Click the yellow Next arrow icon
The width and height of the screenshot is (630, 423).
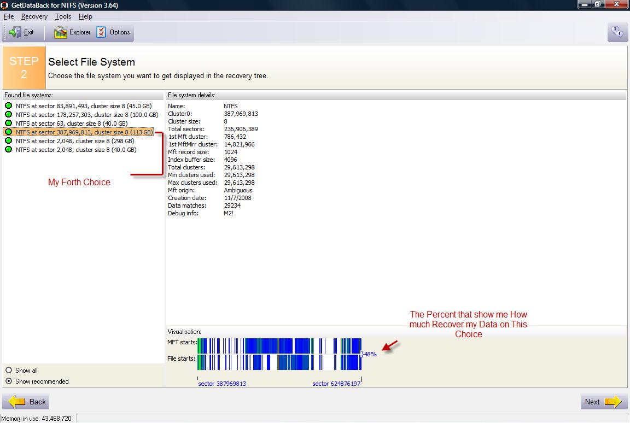pyautogui.click(x=613, y=401)
